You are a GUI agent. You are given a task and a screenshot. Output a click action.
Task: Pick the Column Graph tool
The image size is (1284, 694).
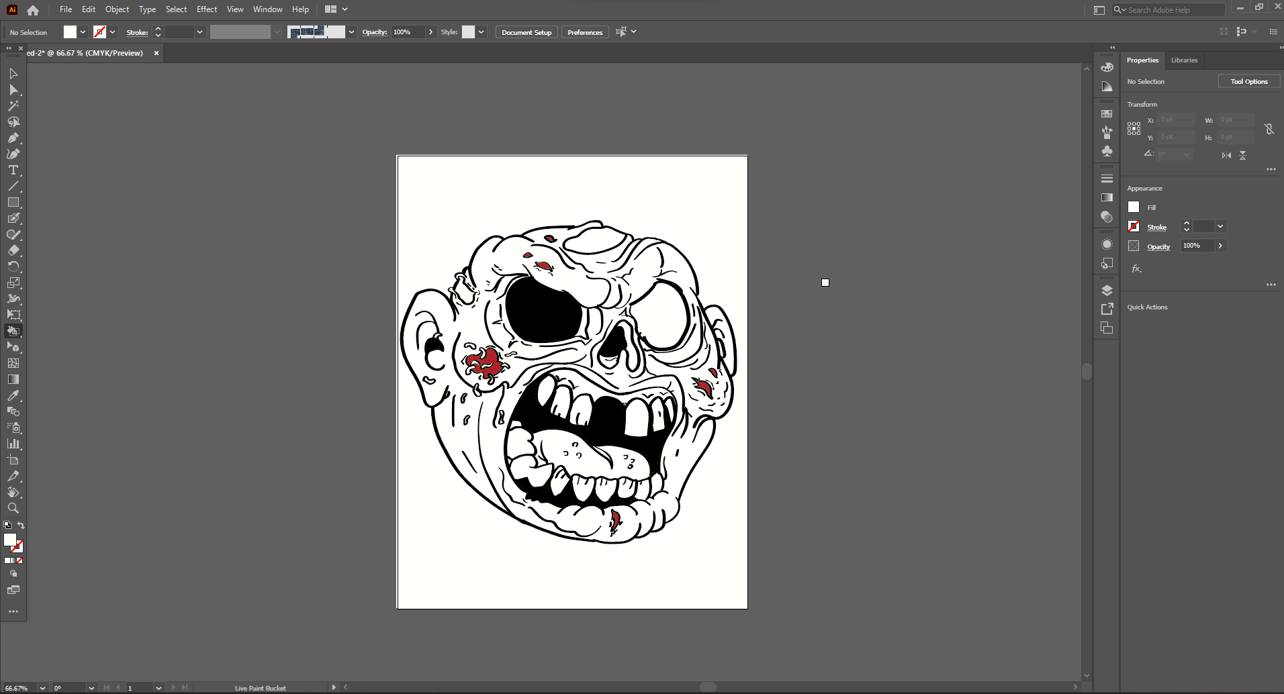pyautogui.click(x=13, y=444)
